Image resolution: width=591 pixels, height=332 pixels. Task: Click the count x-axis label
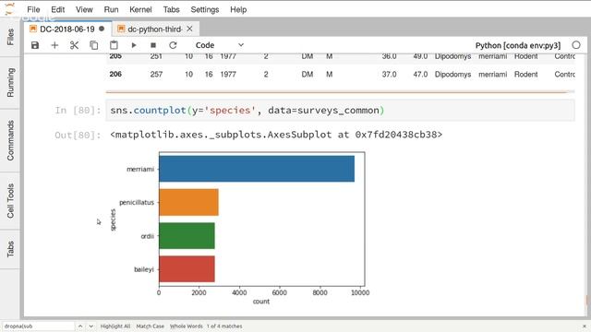click(261, 302)
